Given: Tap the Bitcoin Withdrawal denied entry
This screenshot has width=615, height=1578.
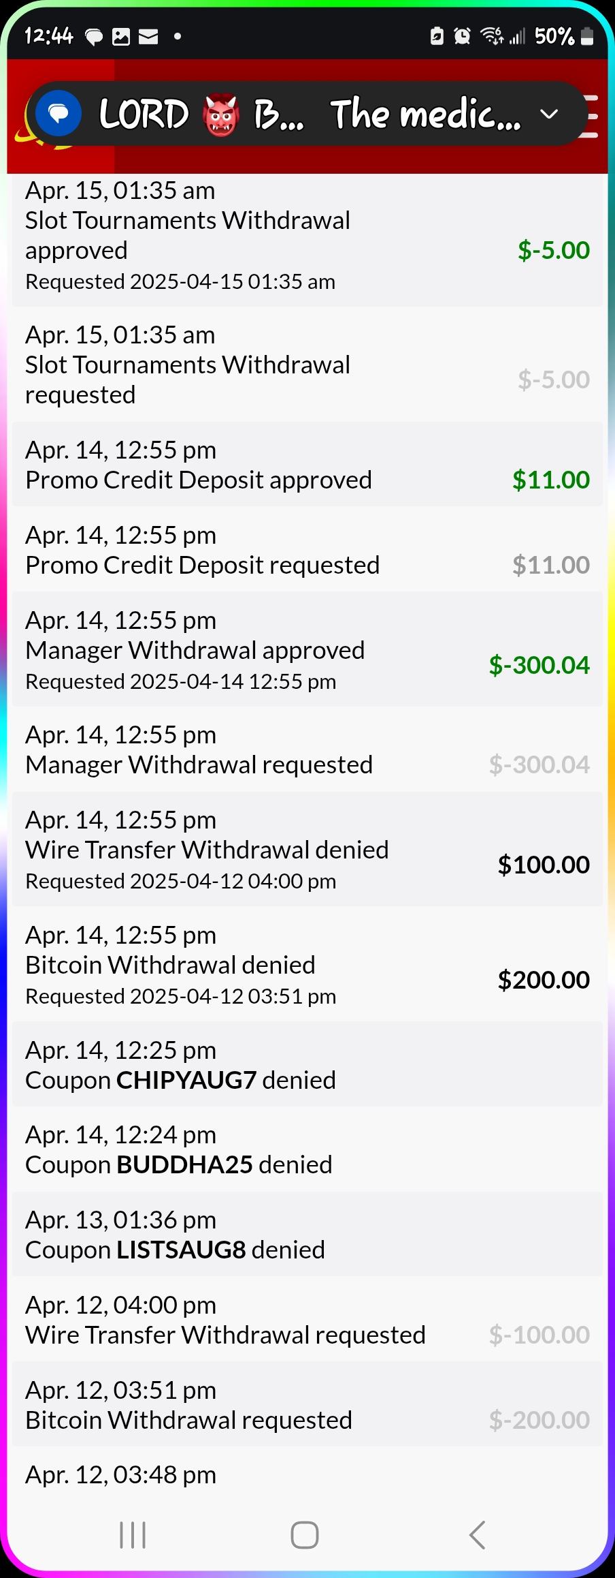Looking at the screenshot, I should 306,965.
